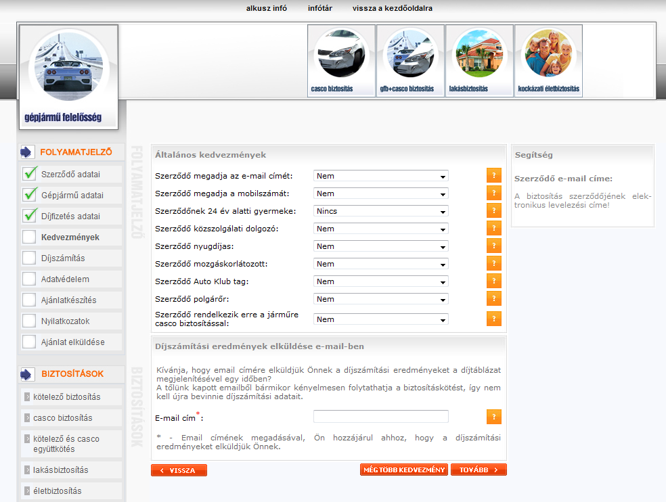This screenshot has width=666, height=502.
Task: Select Kedvezmények progress step
Action: click(x=70, y=237)
